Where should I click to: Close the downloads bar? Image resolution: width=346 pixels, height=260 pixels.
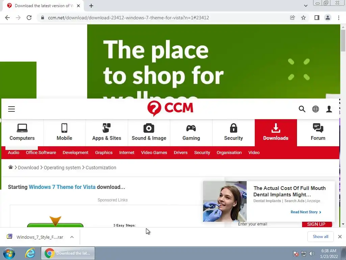(340, 237)
